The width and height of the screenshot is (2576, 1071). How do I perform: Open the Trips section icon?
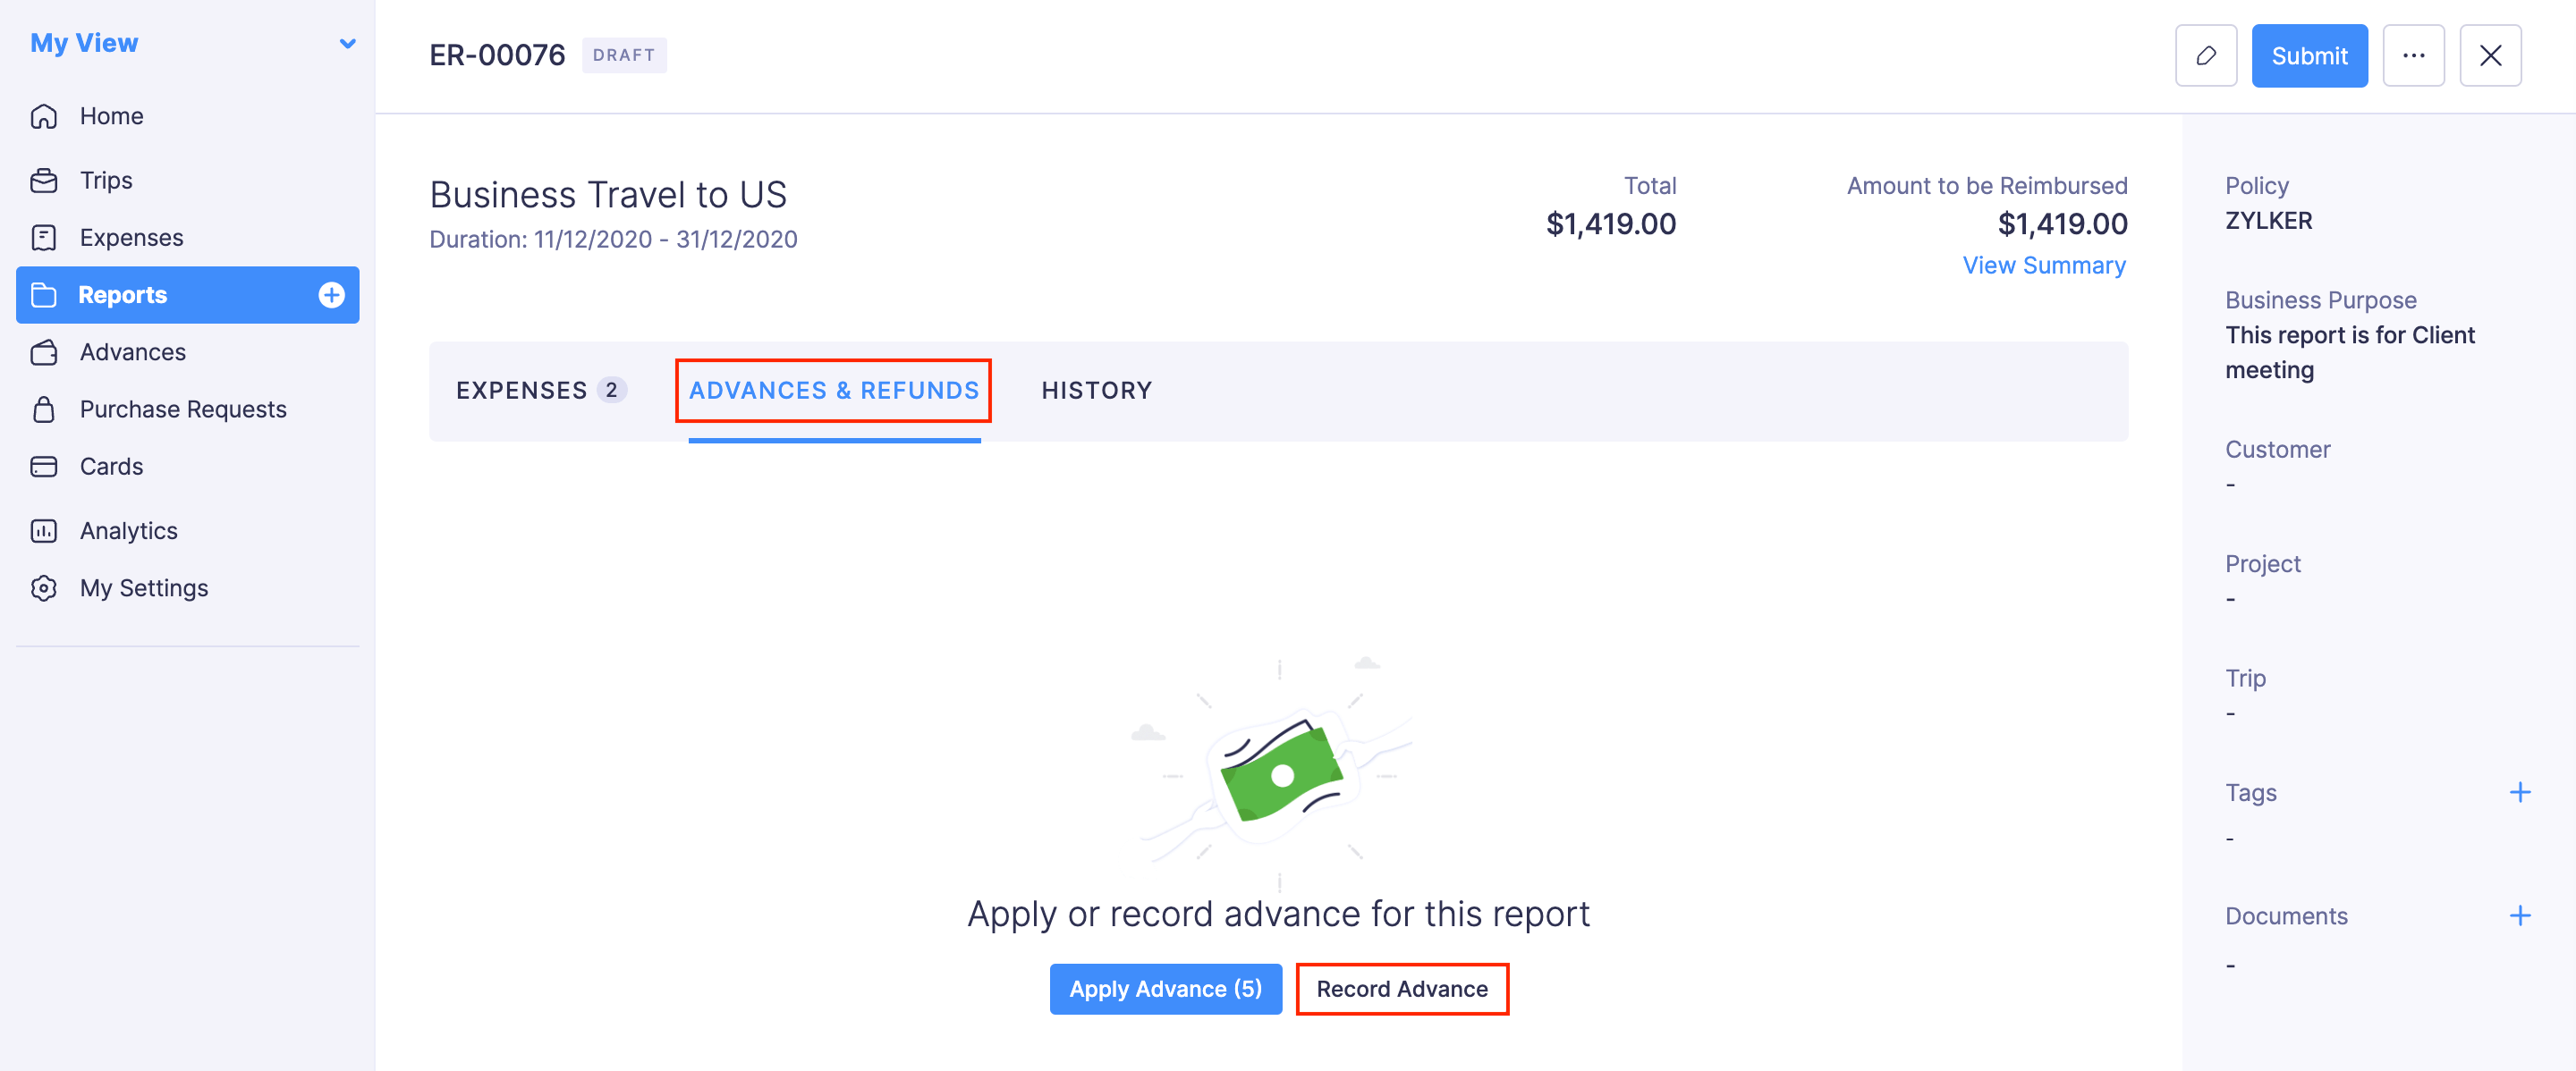(x=45, y=180)
